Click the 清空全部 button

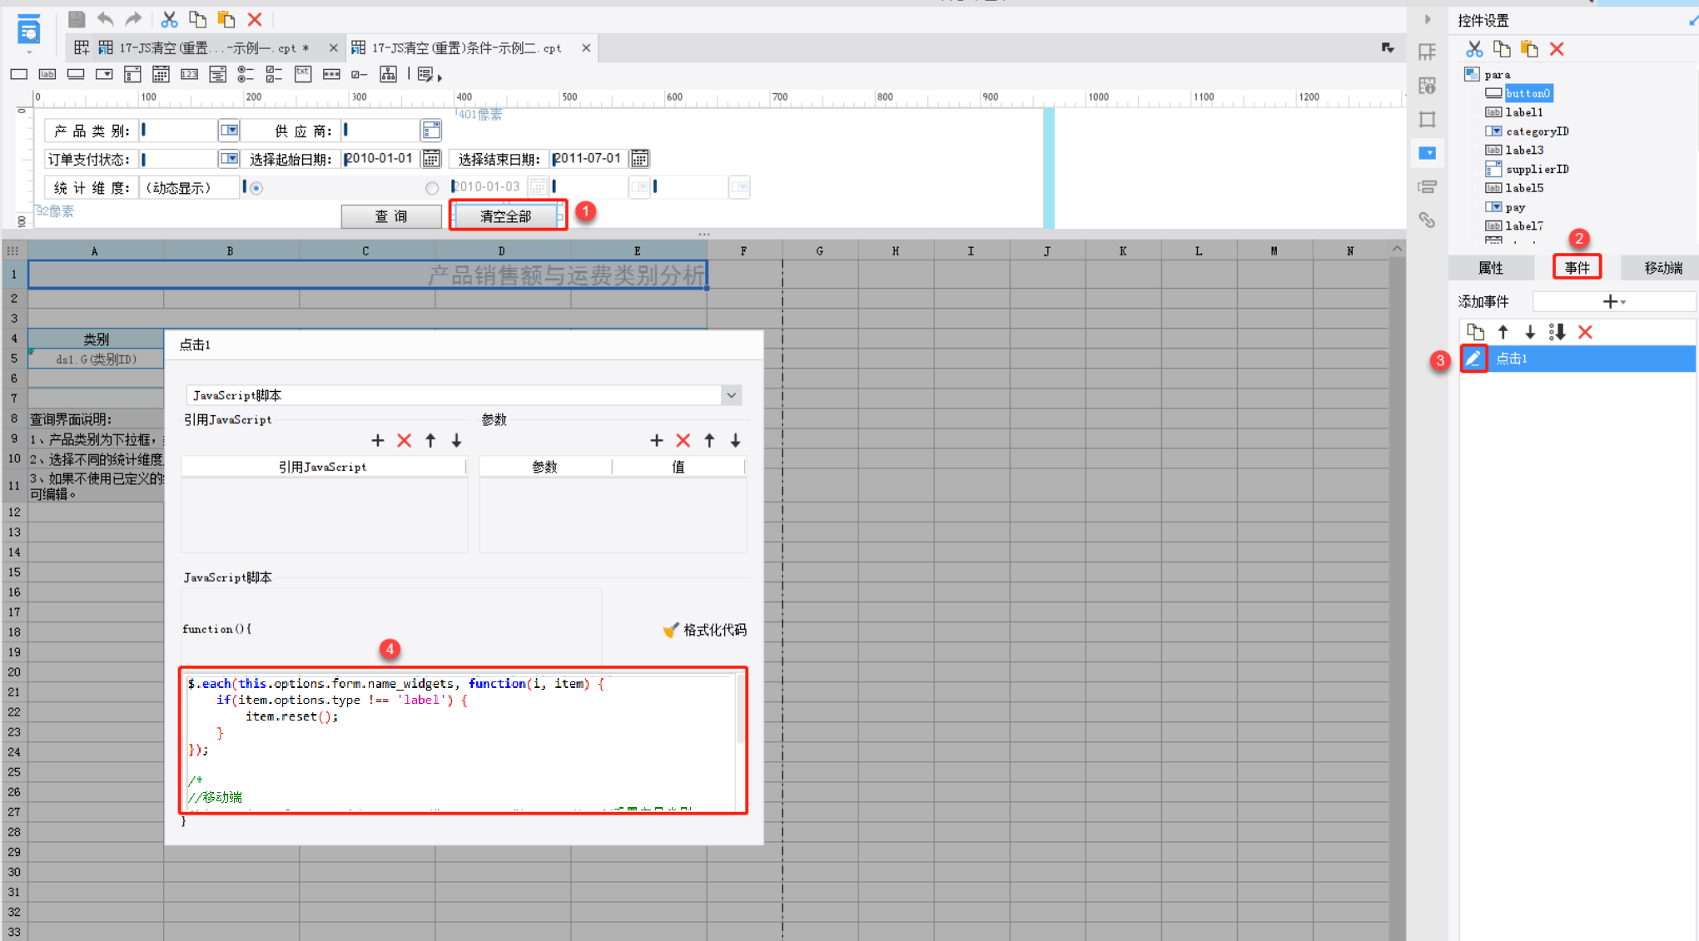point(506,216)
